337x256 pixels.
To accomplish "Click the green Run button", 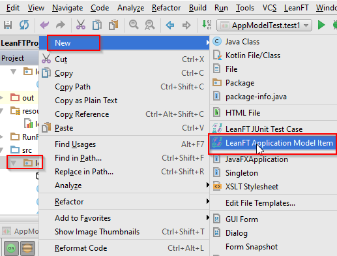I will coord(321,25).
